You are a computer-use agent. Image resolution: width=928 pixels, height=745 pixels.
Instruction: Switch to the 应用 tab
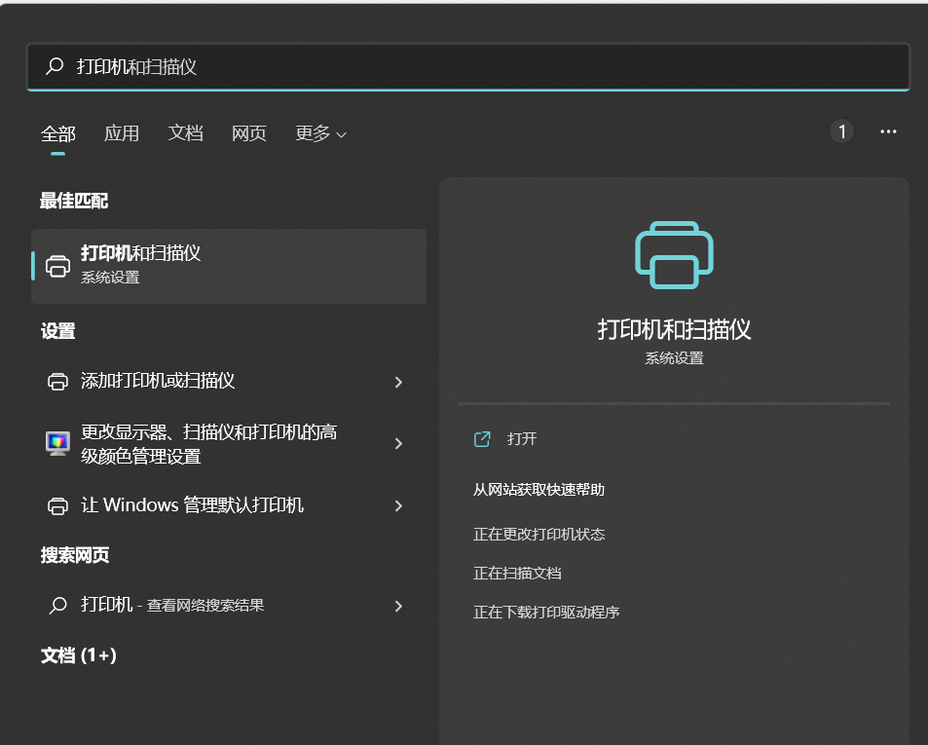(122, 132)
